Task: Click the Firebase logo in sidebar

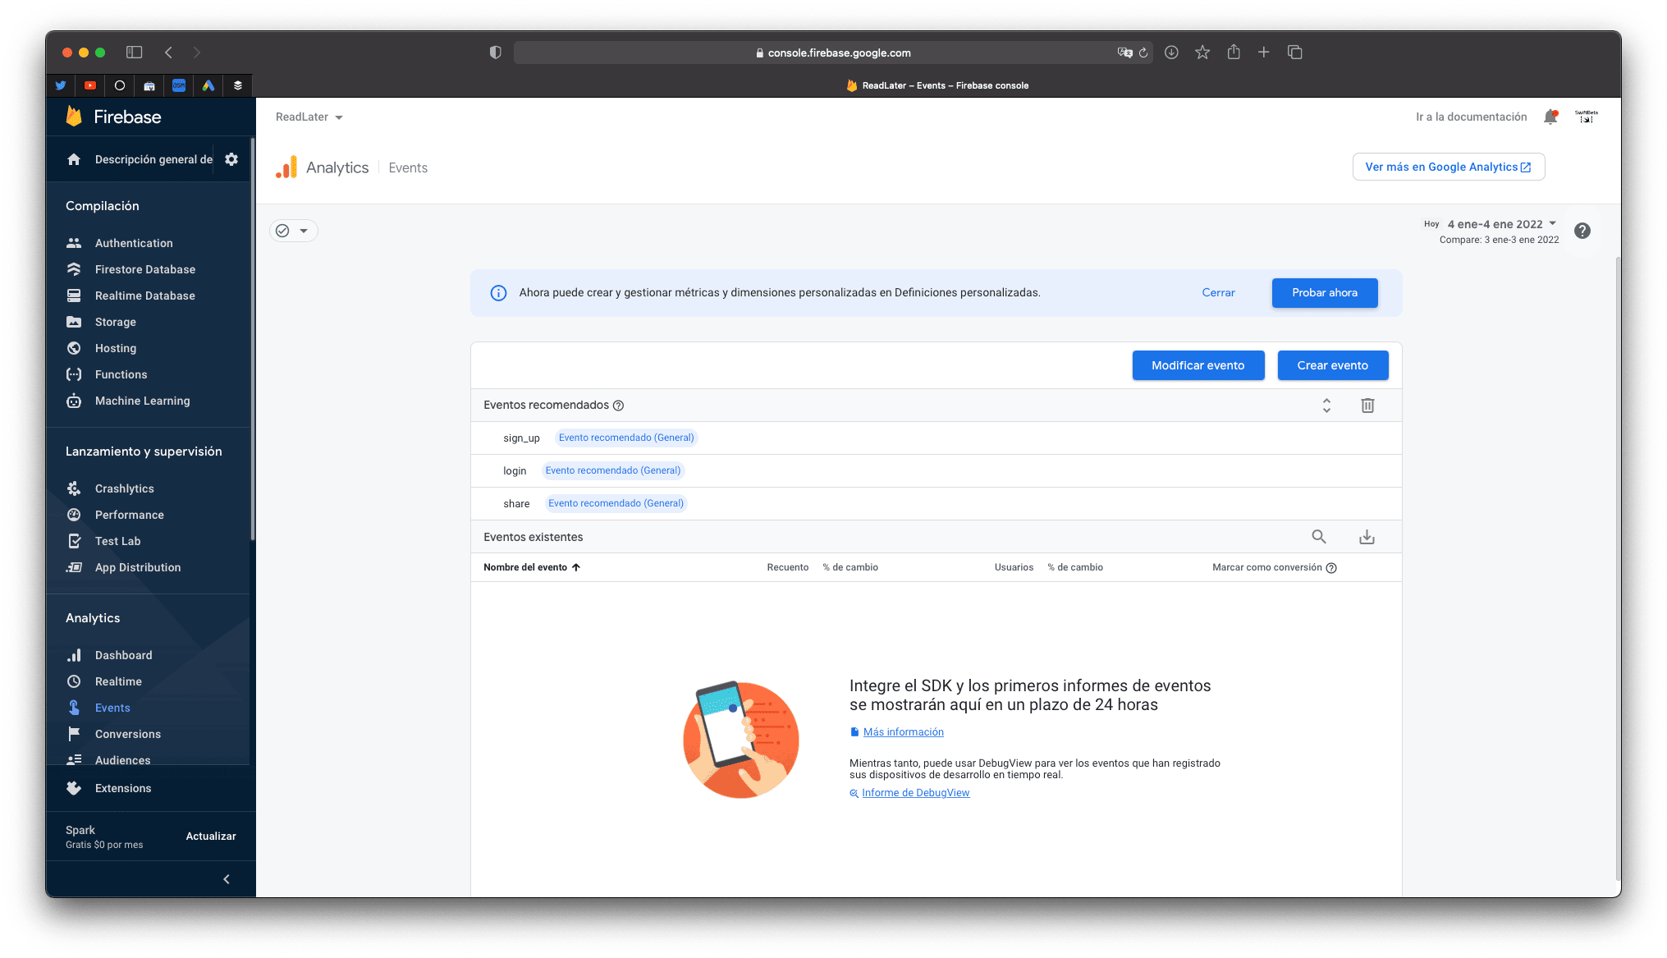Action: click(x=113, y=117)
